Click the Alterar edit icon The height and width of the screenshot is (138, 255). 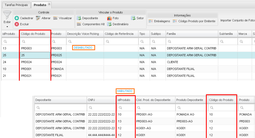tap(38, 18)
